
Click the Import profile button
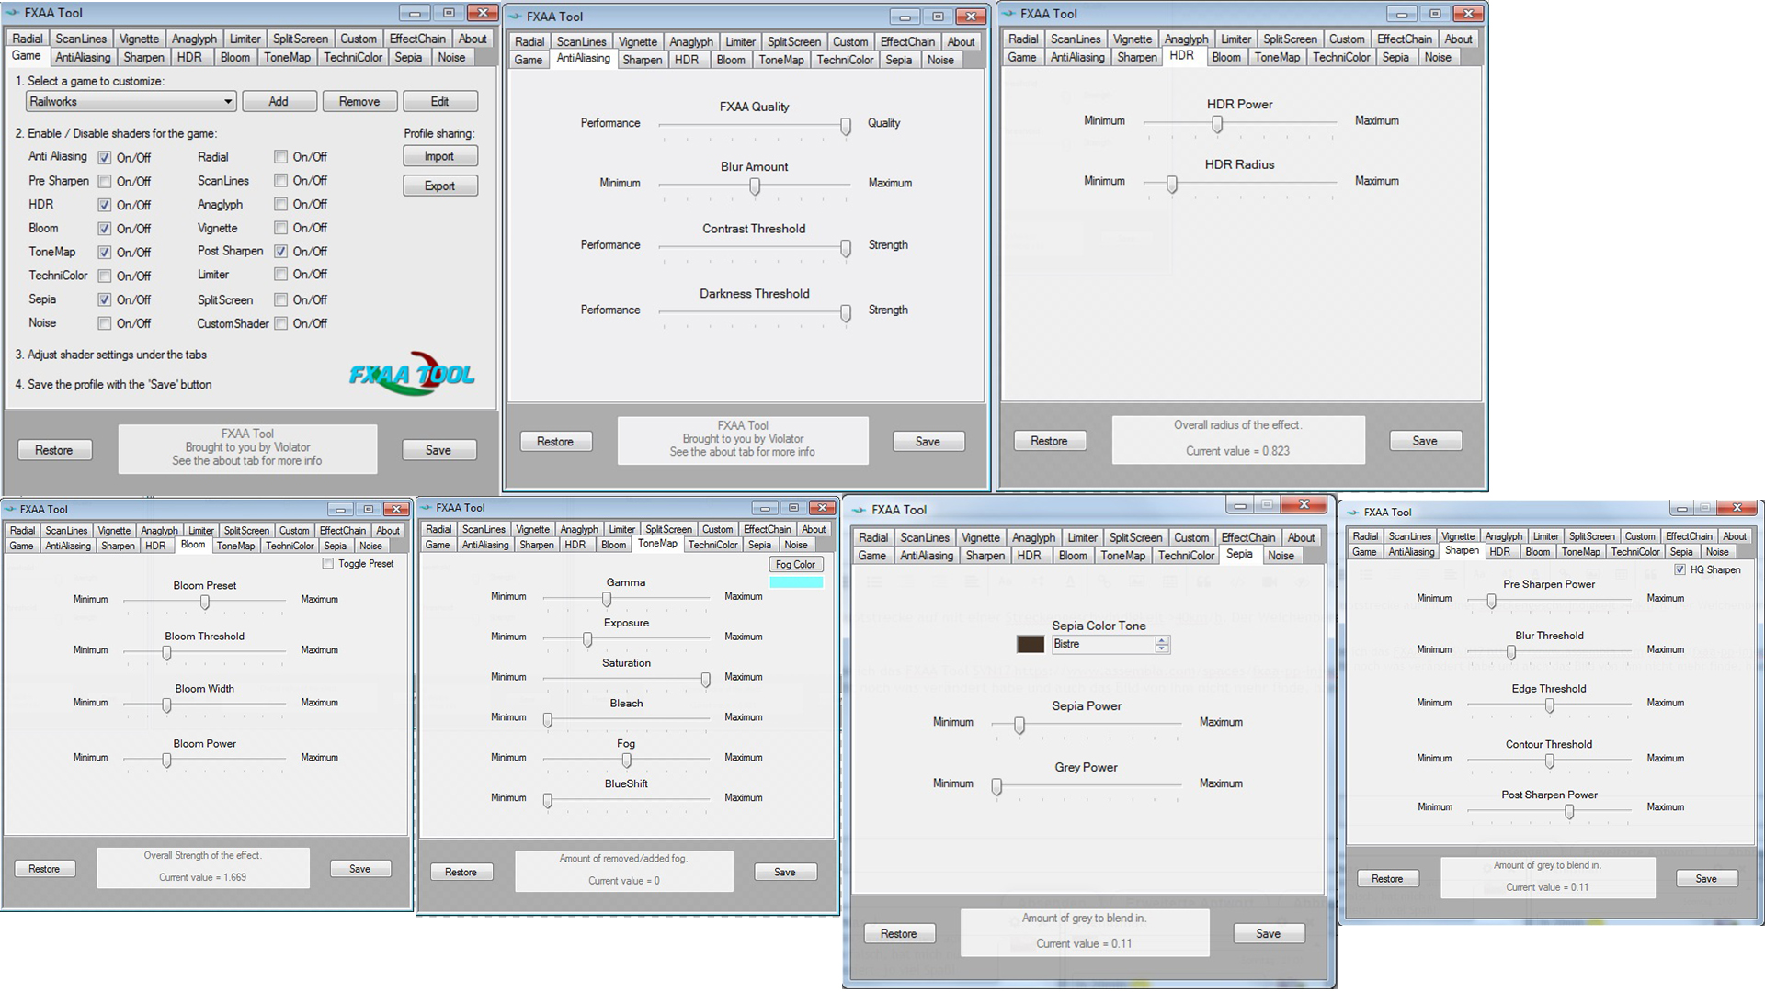439,156
